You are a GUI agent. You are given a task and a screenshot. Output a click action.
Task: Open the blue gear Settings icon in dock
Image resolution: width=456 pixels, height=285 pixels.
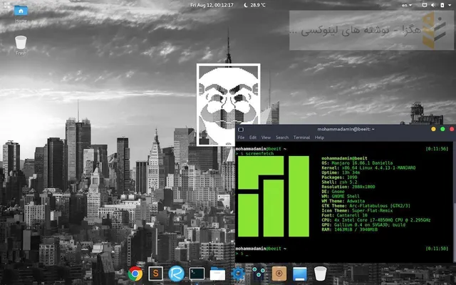tap(238, 274)
